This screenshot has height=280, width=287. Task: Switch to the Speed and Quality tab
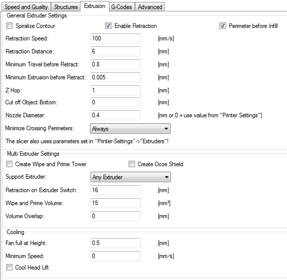coord(26,7)
